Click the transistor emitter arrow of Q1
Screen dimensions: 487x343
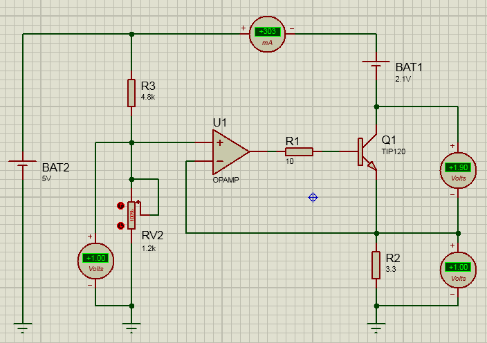point(371,165)
